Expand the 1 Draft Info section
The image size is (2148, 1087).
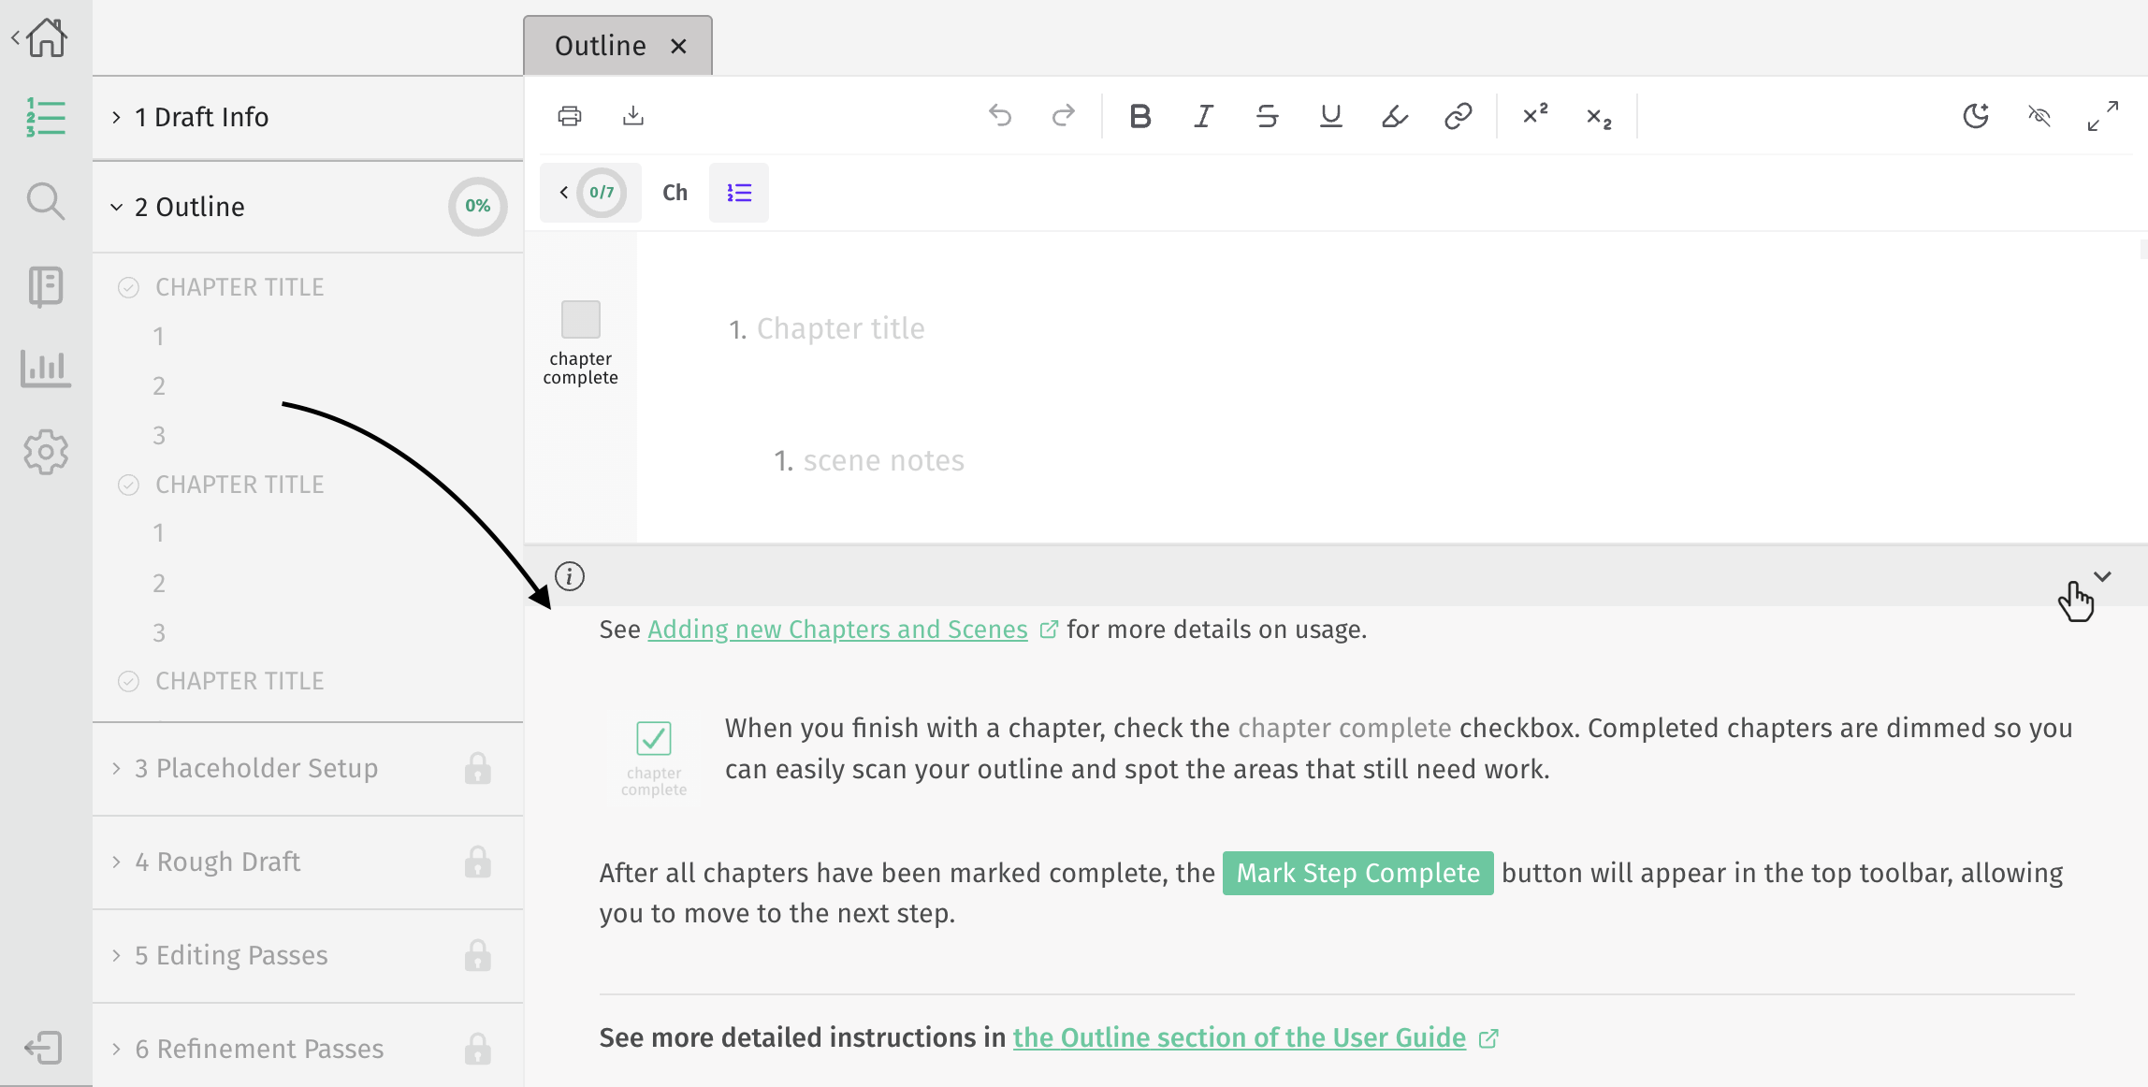pos(308,118)
